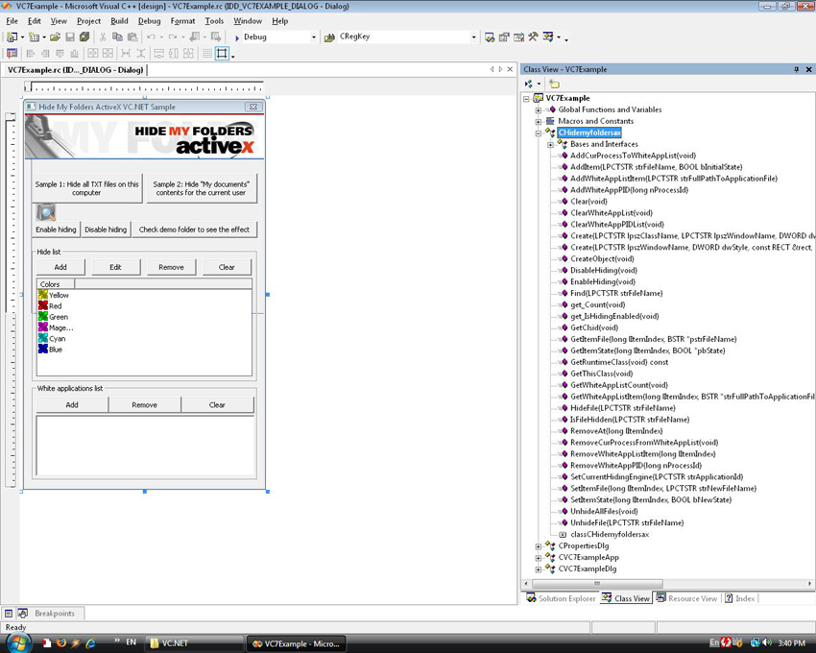Expand the CVC7ExampleDlg class node
Viewport: 816px width, 653px height.
(539, 569)
